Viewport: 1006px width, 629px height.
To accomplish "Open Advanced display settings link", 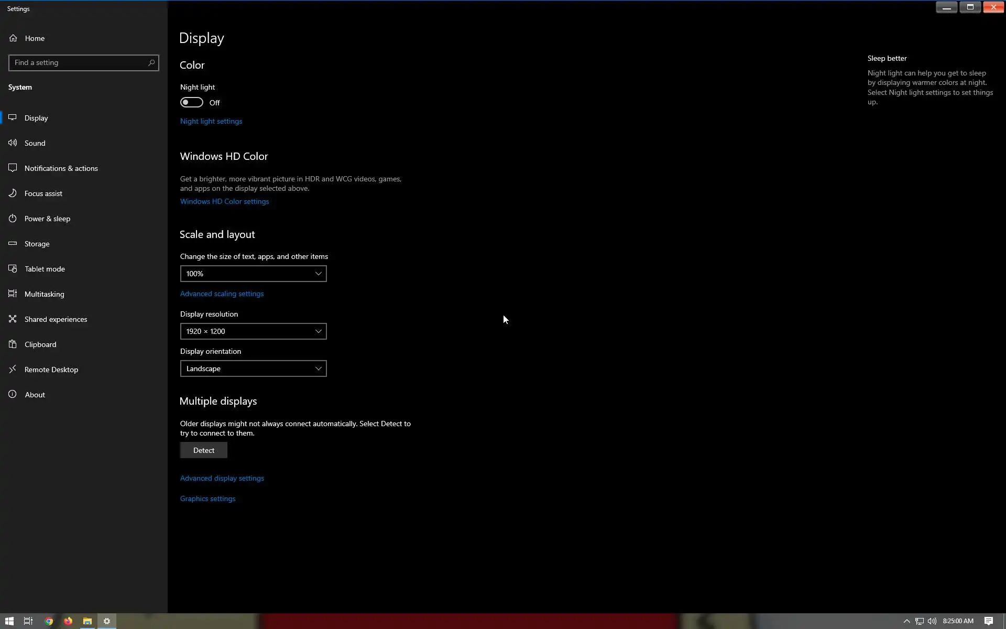I will pos(222,478).
